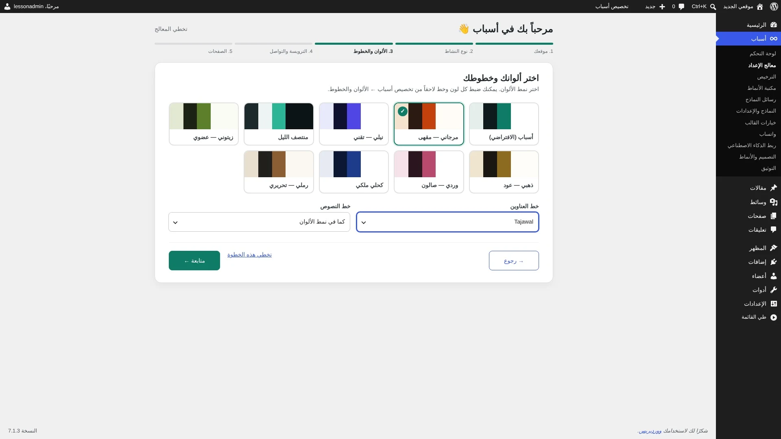781x439 pixels.
Task: Select the أسباب (الافتراضي) color palette
Action: point(504,124)
